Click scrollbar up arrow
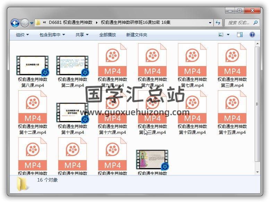 (x=258, y=44)
